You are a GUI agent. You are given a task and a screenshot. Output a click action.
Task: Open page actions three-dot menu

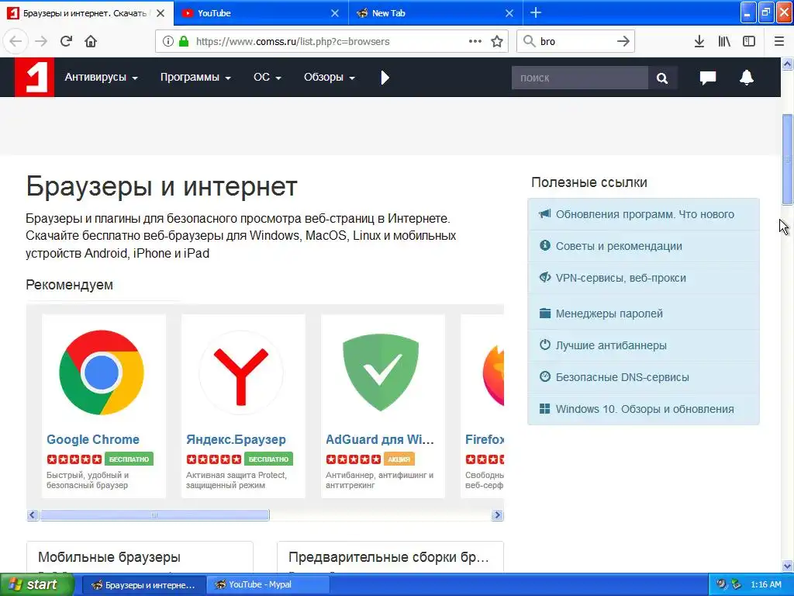(x=475, y=42)
